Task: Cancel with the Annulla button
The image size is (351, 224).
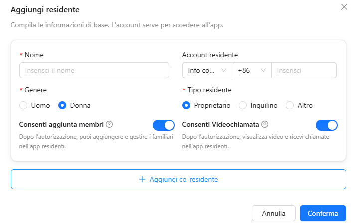Action: click(274, 213)
